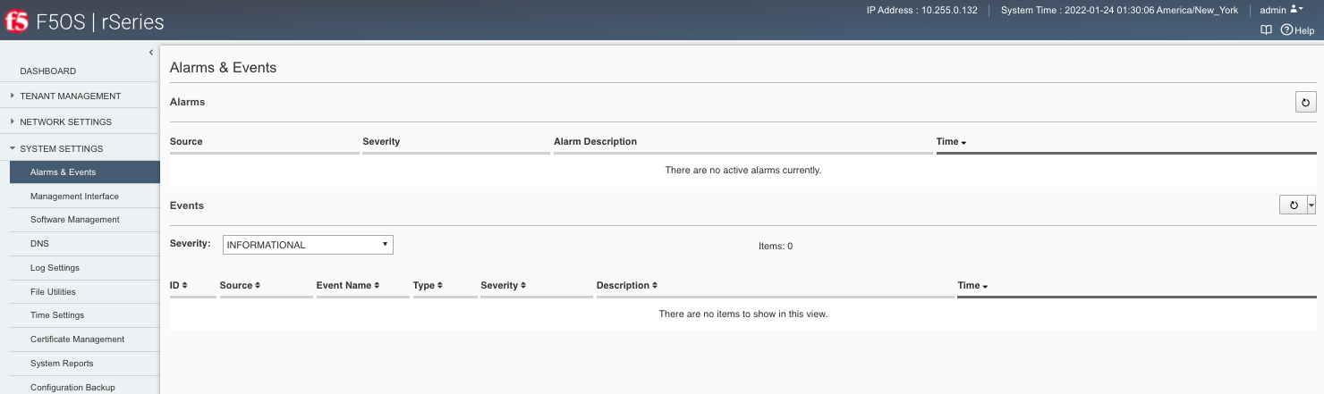This screenshot has height=394, width=1324.
Task: Open Management Interface page
Action: 74,196
